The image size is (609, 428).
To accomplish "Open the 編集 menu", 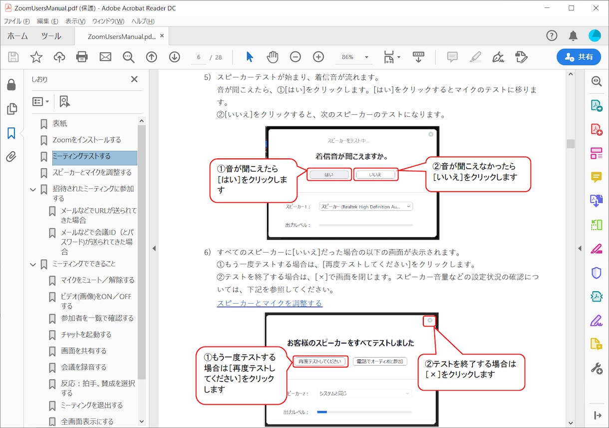I will (47, 21).
